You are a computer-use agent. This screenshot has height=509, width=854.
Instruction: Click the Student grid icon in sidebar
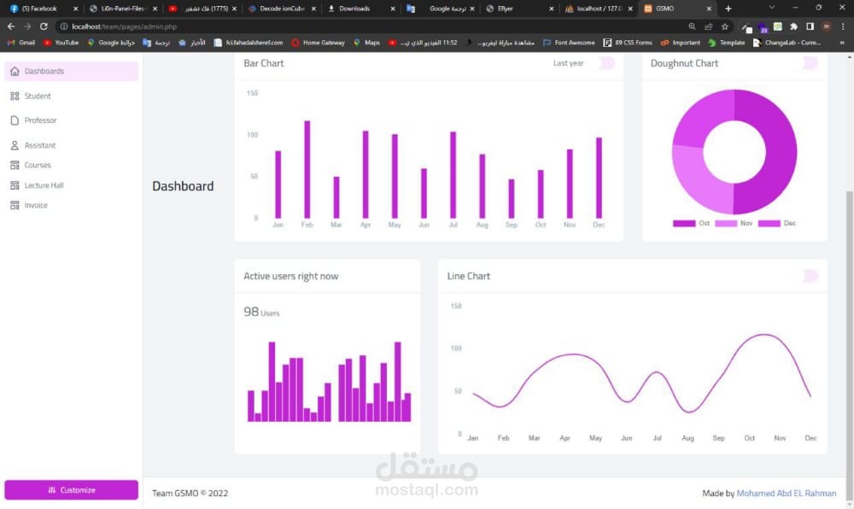(15, 96)
